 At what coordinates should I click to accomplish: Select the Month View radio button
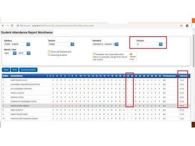131,54
